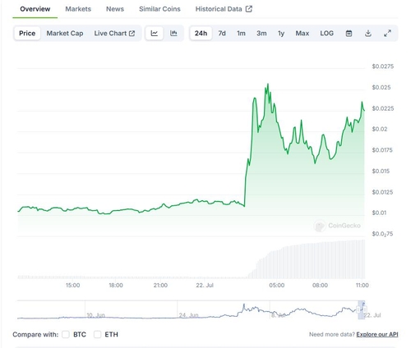Select the 1m time range
Viewport: 411px width, 348px height.
pyautogui.click(x=241, y=34)
